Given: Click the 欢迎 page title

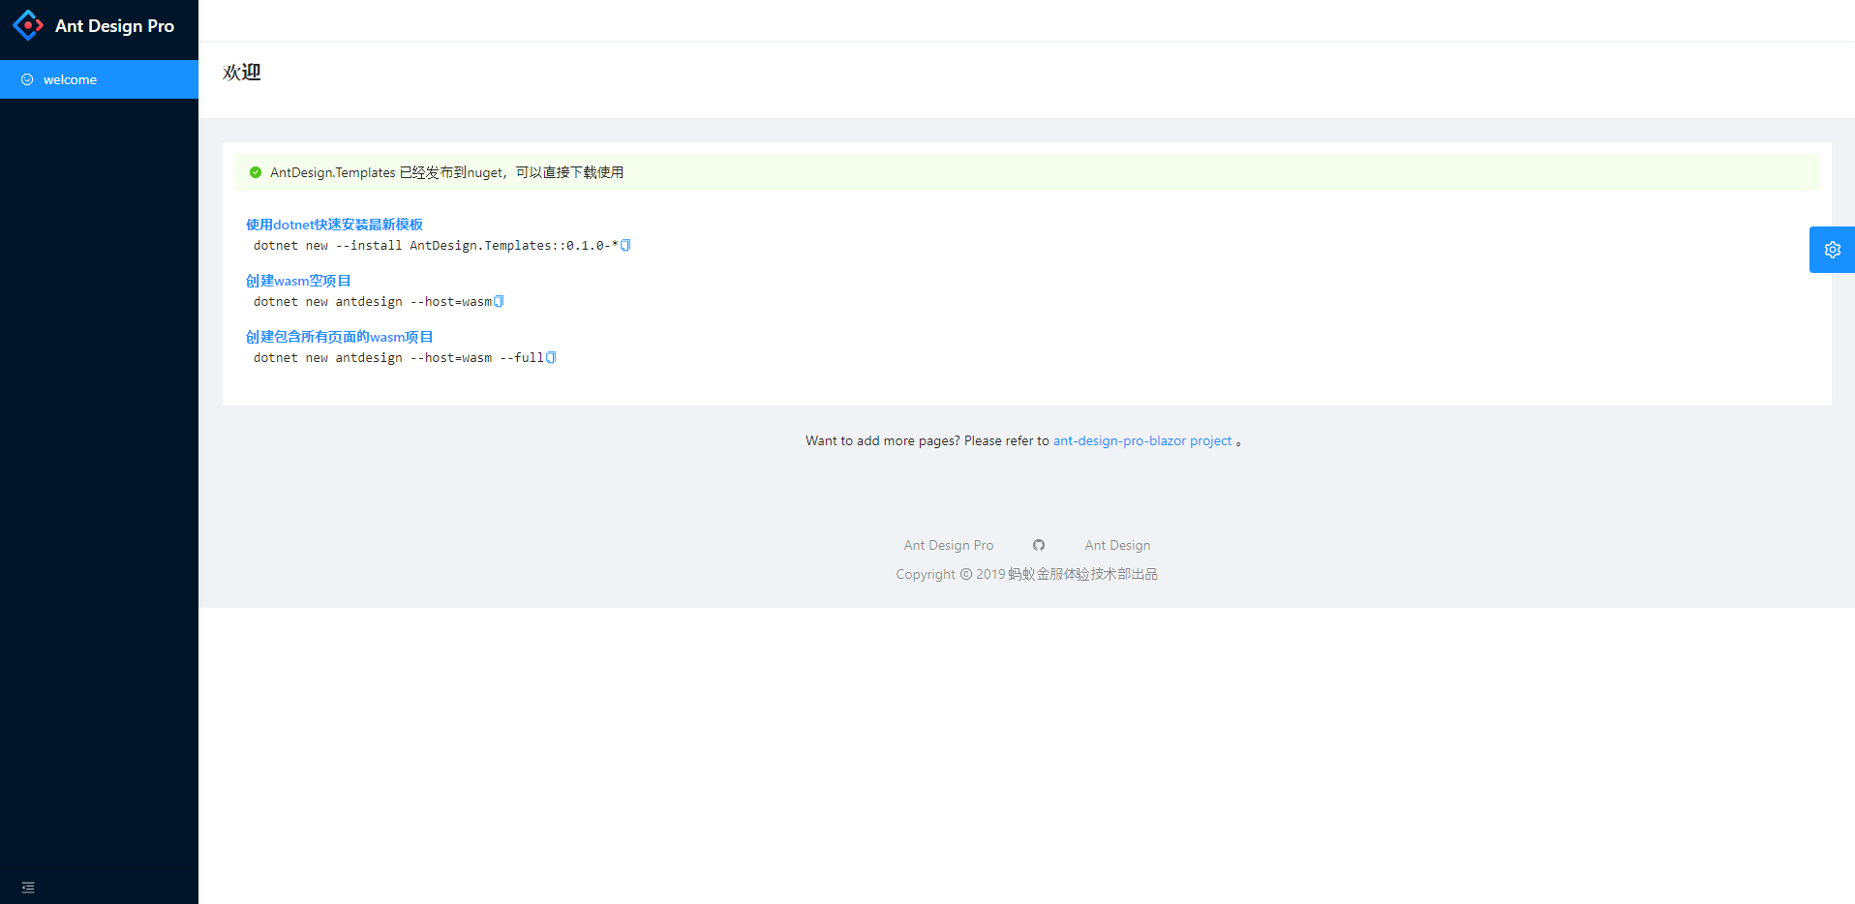Looking at the screenshot, I should tap(242, 73).
